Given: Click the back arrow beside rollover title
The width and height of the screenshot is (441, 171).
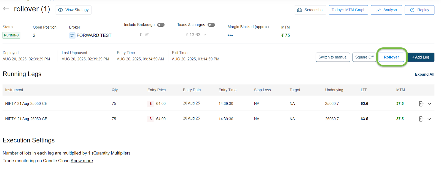Looking at the screenshot, I should 6,9.
